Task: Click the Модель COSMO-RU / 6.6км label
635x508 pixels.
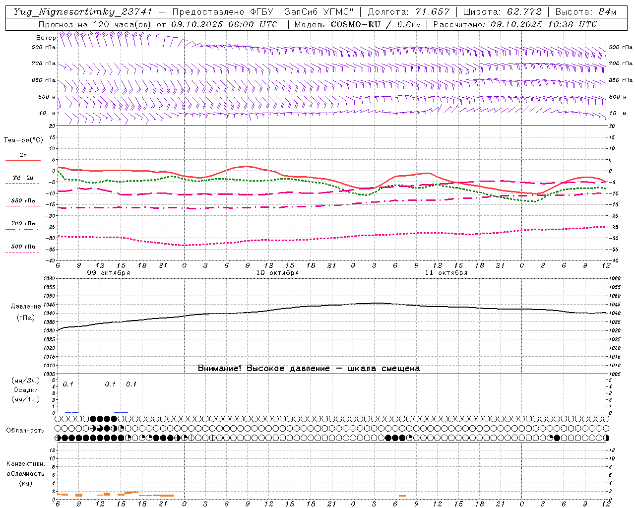Action: [358, 24]
